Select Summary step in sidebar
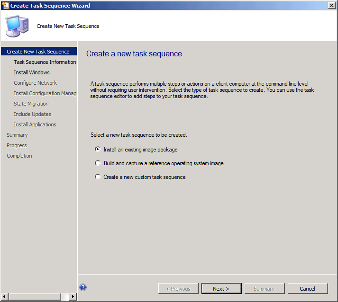The height and width of the screenshot is (302, 338). tap(17, 135)
